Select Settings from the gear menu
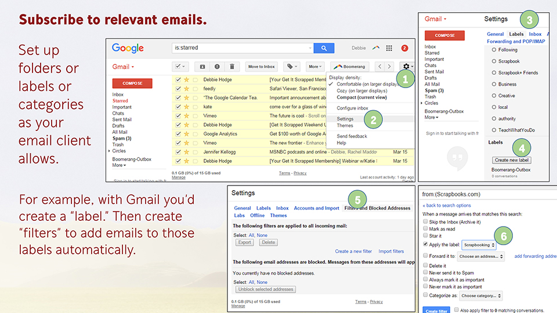The image size is (557, 313). click(345, 119)
